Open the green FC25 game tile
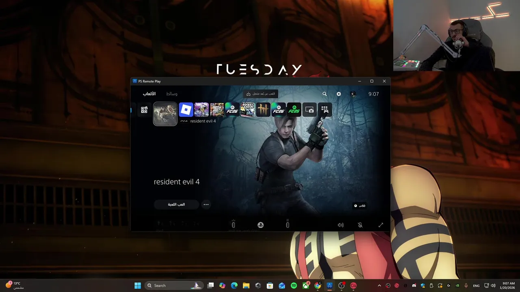The width and height of the screenshot is (520, 292). pos(294,110)
